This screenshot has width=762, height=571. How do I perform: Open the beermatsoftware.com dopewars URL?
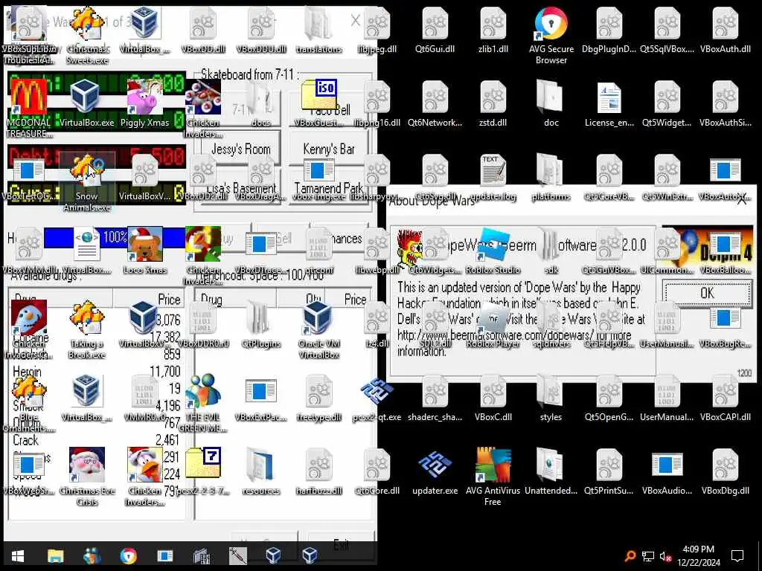[x=495, y=335]
